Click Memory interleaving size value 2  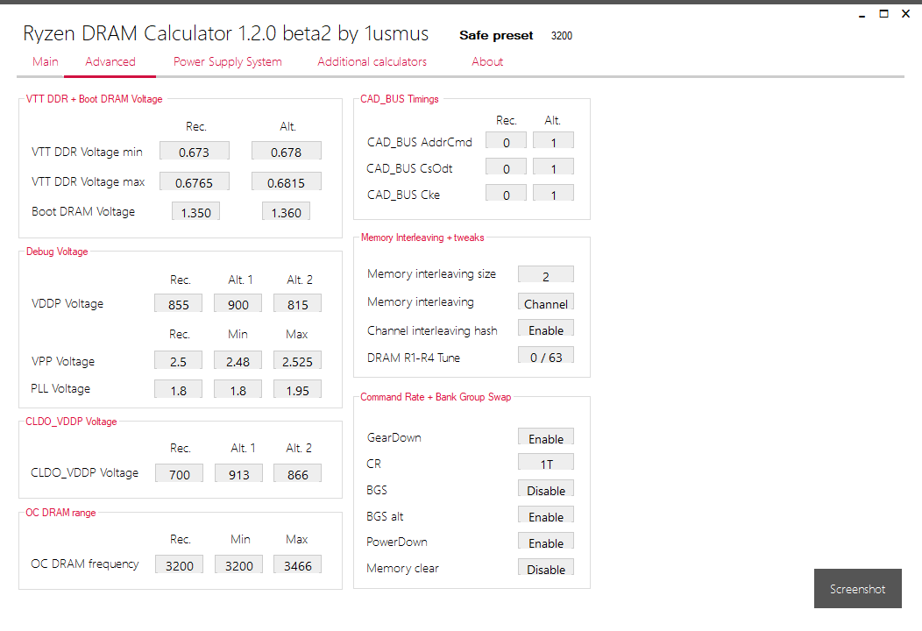coord(546,276)
